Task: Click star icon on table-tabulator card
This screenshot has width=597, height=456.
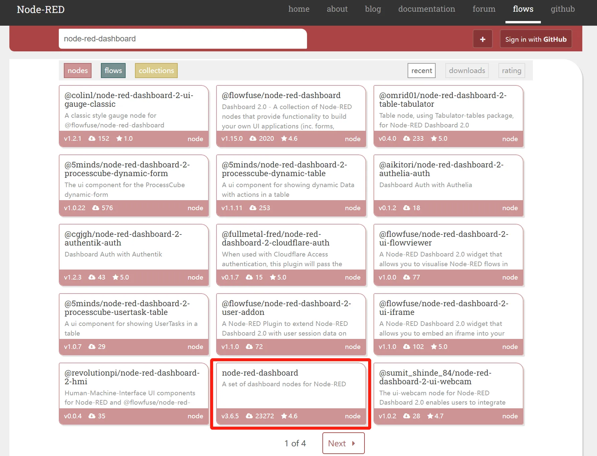Action: (x=434, y=138)
